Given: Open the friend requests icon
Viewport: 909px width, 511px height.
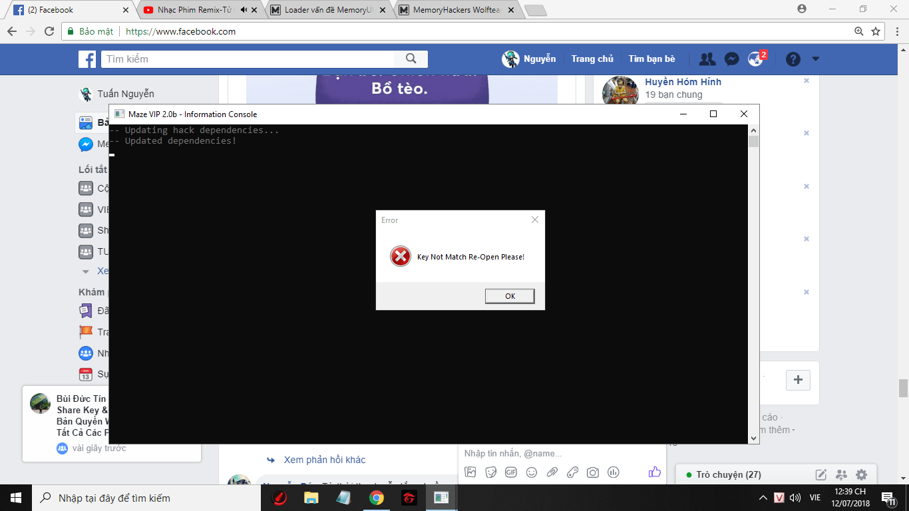Looking at the screenshot, I should click(x=707, y=59).
